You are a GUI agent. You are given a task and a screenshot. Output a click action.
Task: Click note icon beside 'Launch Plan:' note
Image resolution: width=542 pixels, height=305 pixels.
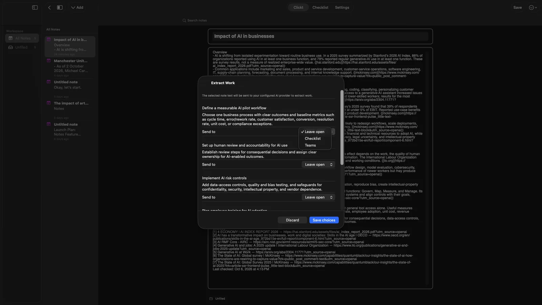tap(49, 124)
